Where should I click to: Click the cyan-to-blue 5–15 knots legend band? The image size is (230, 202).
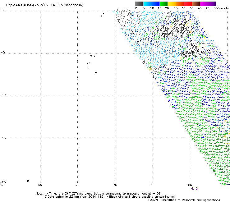[151, 4]
